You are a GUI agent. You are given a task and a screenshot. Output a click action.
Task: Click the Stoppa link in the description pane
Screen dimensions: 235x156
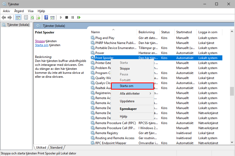[40, 41]
